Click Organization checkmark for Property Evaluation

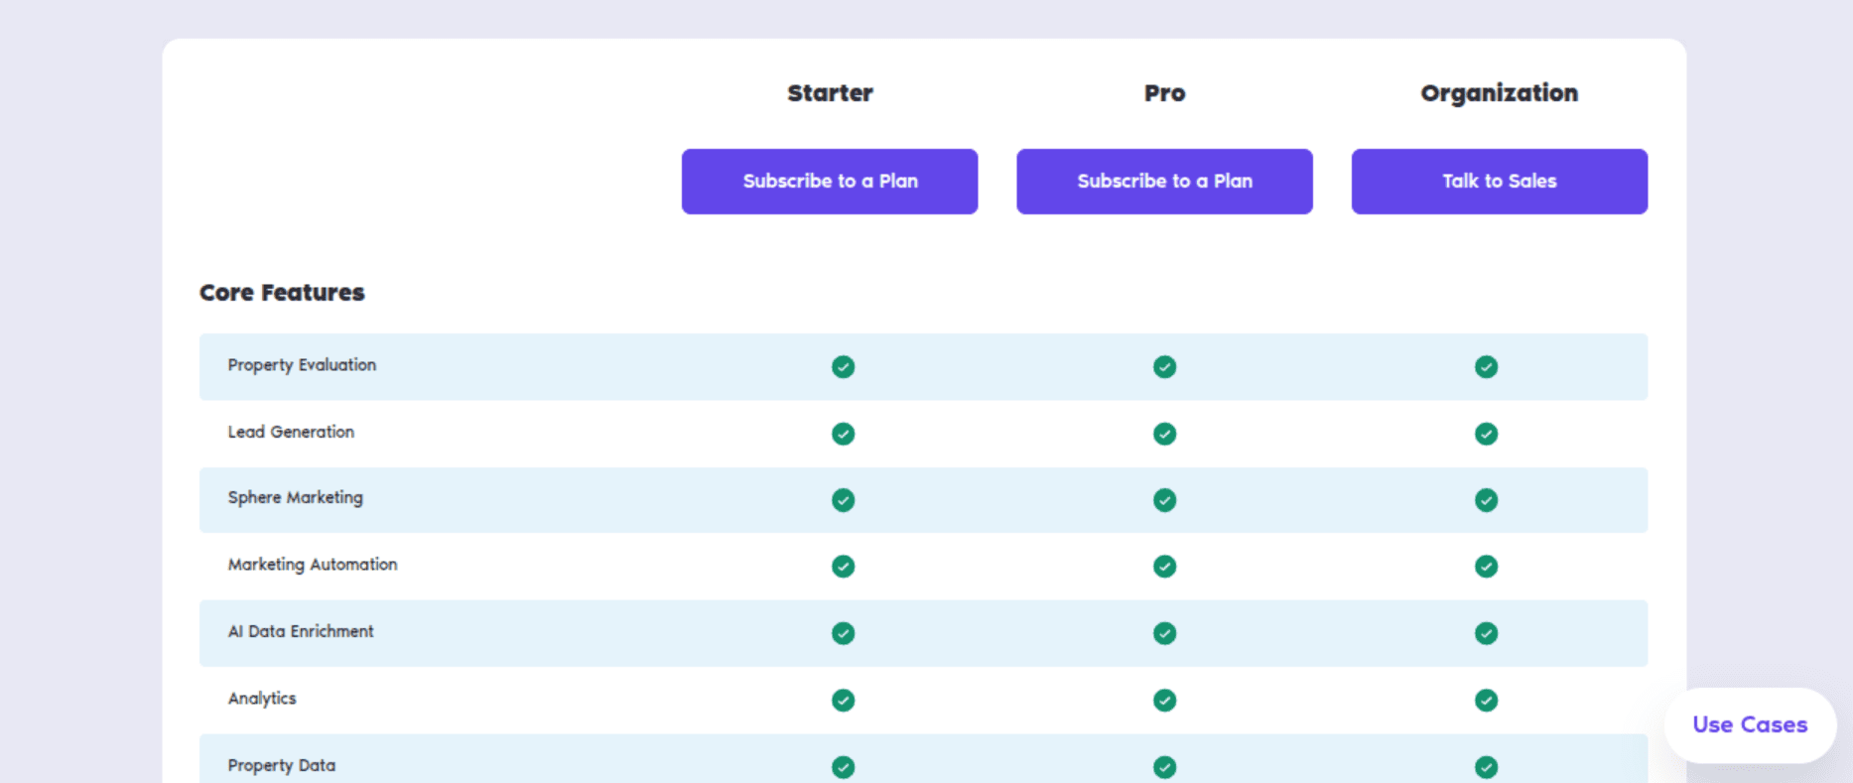[1486, 367]
